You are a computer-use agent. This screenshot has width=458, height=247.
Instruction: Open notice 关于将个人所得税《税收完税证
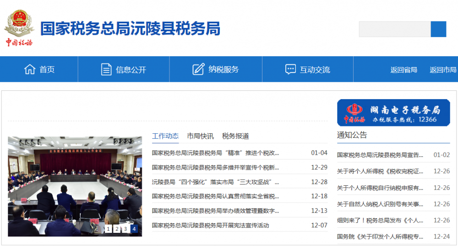pos(380,171)
